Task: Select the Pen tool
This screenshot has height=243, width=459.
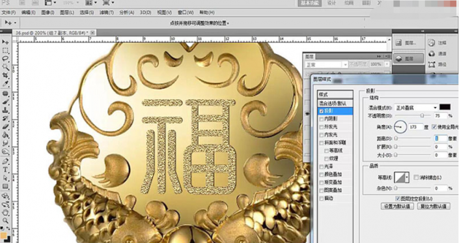Action: [x=5, y=162]
